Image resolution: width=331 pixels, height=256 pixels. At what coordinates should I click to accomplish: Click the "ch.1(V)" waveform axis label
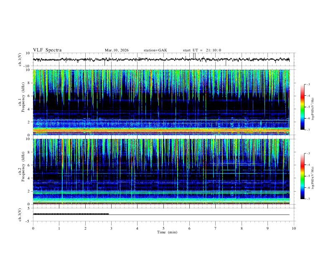[x=20, y=59]
